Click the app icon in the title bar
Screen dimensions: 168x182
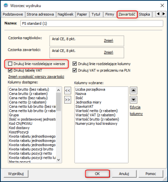6,6
